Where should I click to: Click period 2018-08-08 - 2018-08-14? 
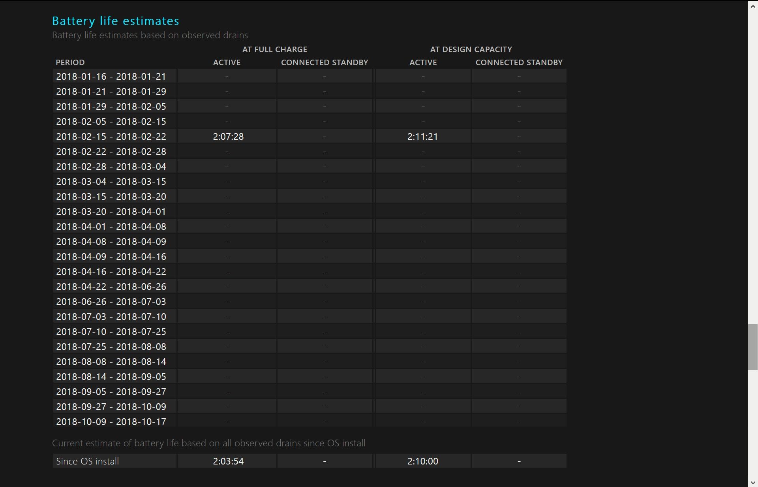click(x=111, y=362)
